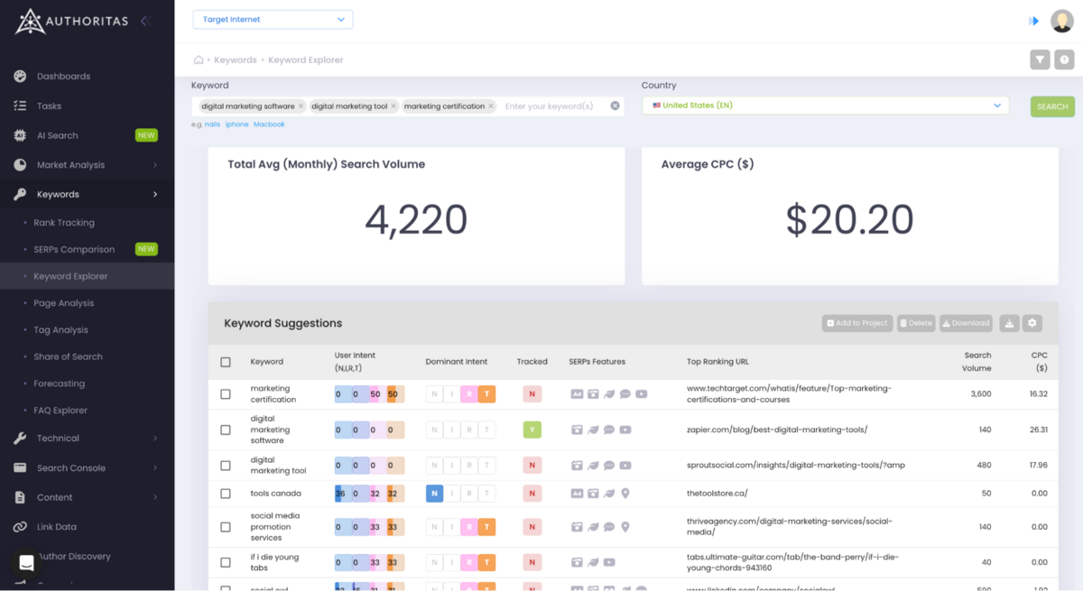Check the 'tools canada' row checkbox

(x=226, y=494)
